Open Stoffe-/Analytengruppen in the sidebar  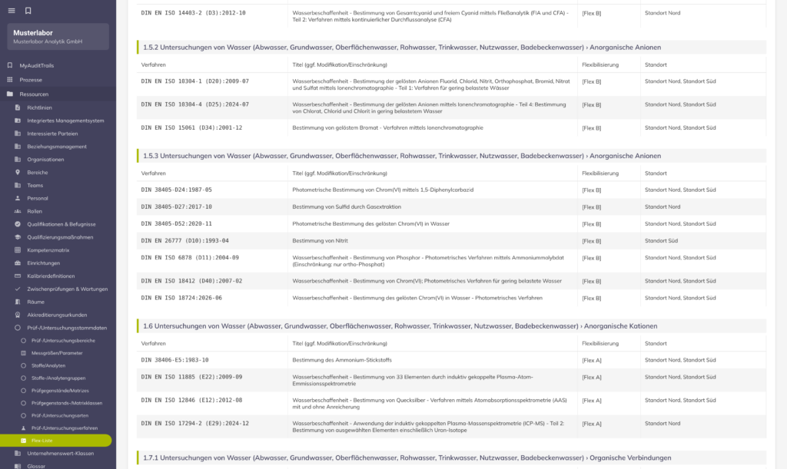pos(58,378)
